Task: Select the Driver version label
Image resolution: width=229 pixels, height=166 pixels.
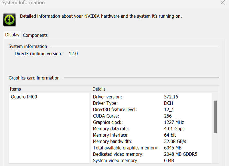Action: 108,97
